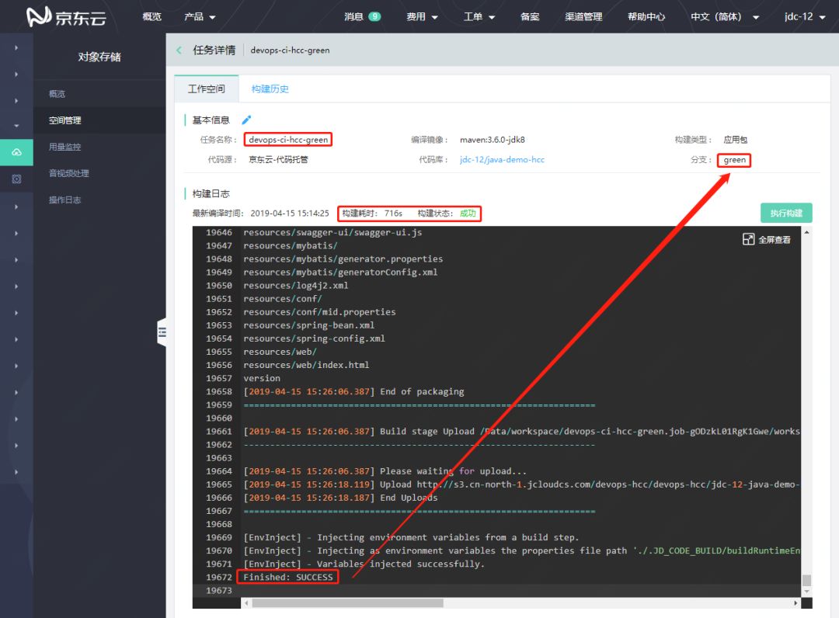This screenshot has height=618, width=839.
Task: Switch to the 工作空间 tab
Action: pyautogui.click(x=206, y=89)
